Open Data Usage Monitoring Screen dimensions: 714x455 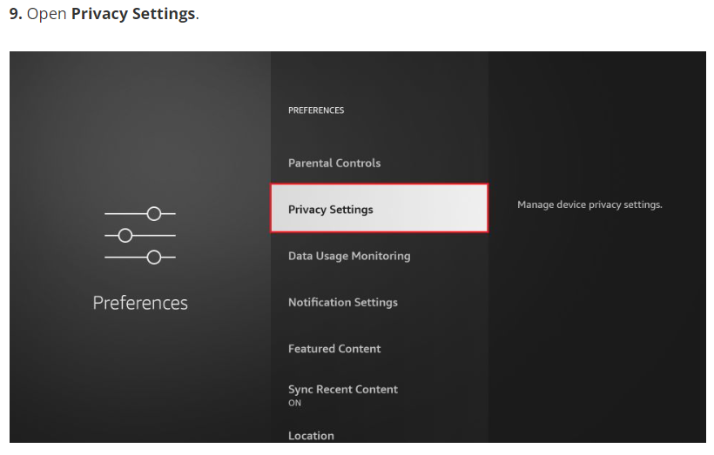tap(349, 256)
